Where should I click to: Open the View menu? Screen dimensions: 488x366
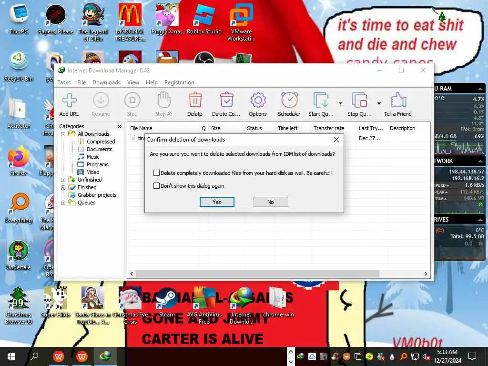(x=133, y=82)
